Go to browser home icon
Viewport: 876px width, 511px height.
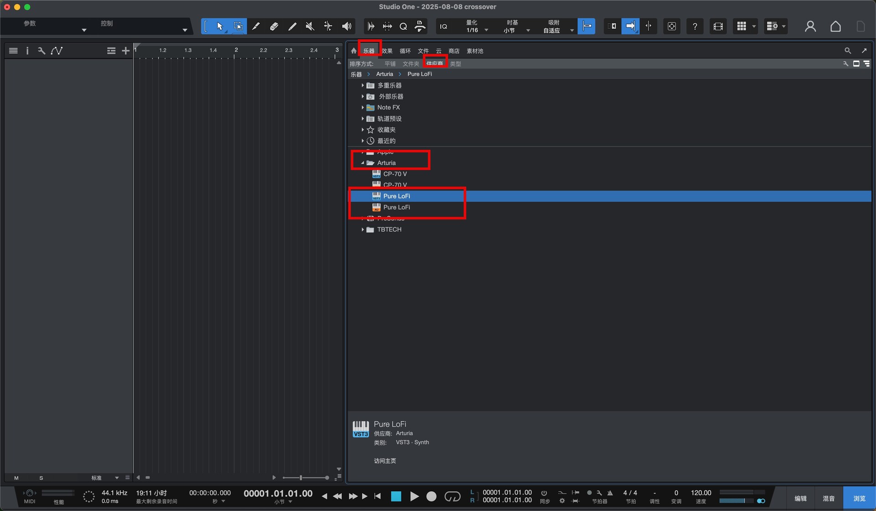click(354, 51)
